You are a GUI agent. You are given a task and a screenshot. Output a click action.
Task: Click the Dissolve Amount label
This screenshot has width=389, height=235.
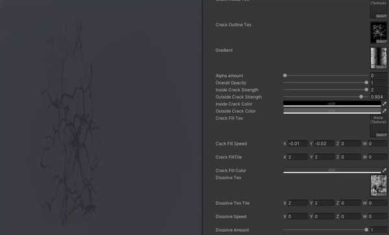coord(232,230)
